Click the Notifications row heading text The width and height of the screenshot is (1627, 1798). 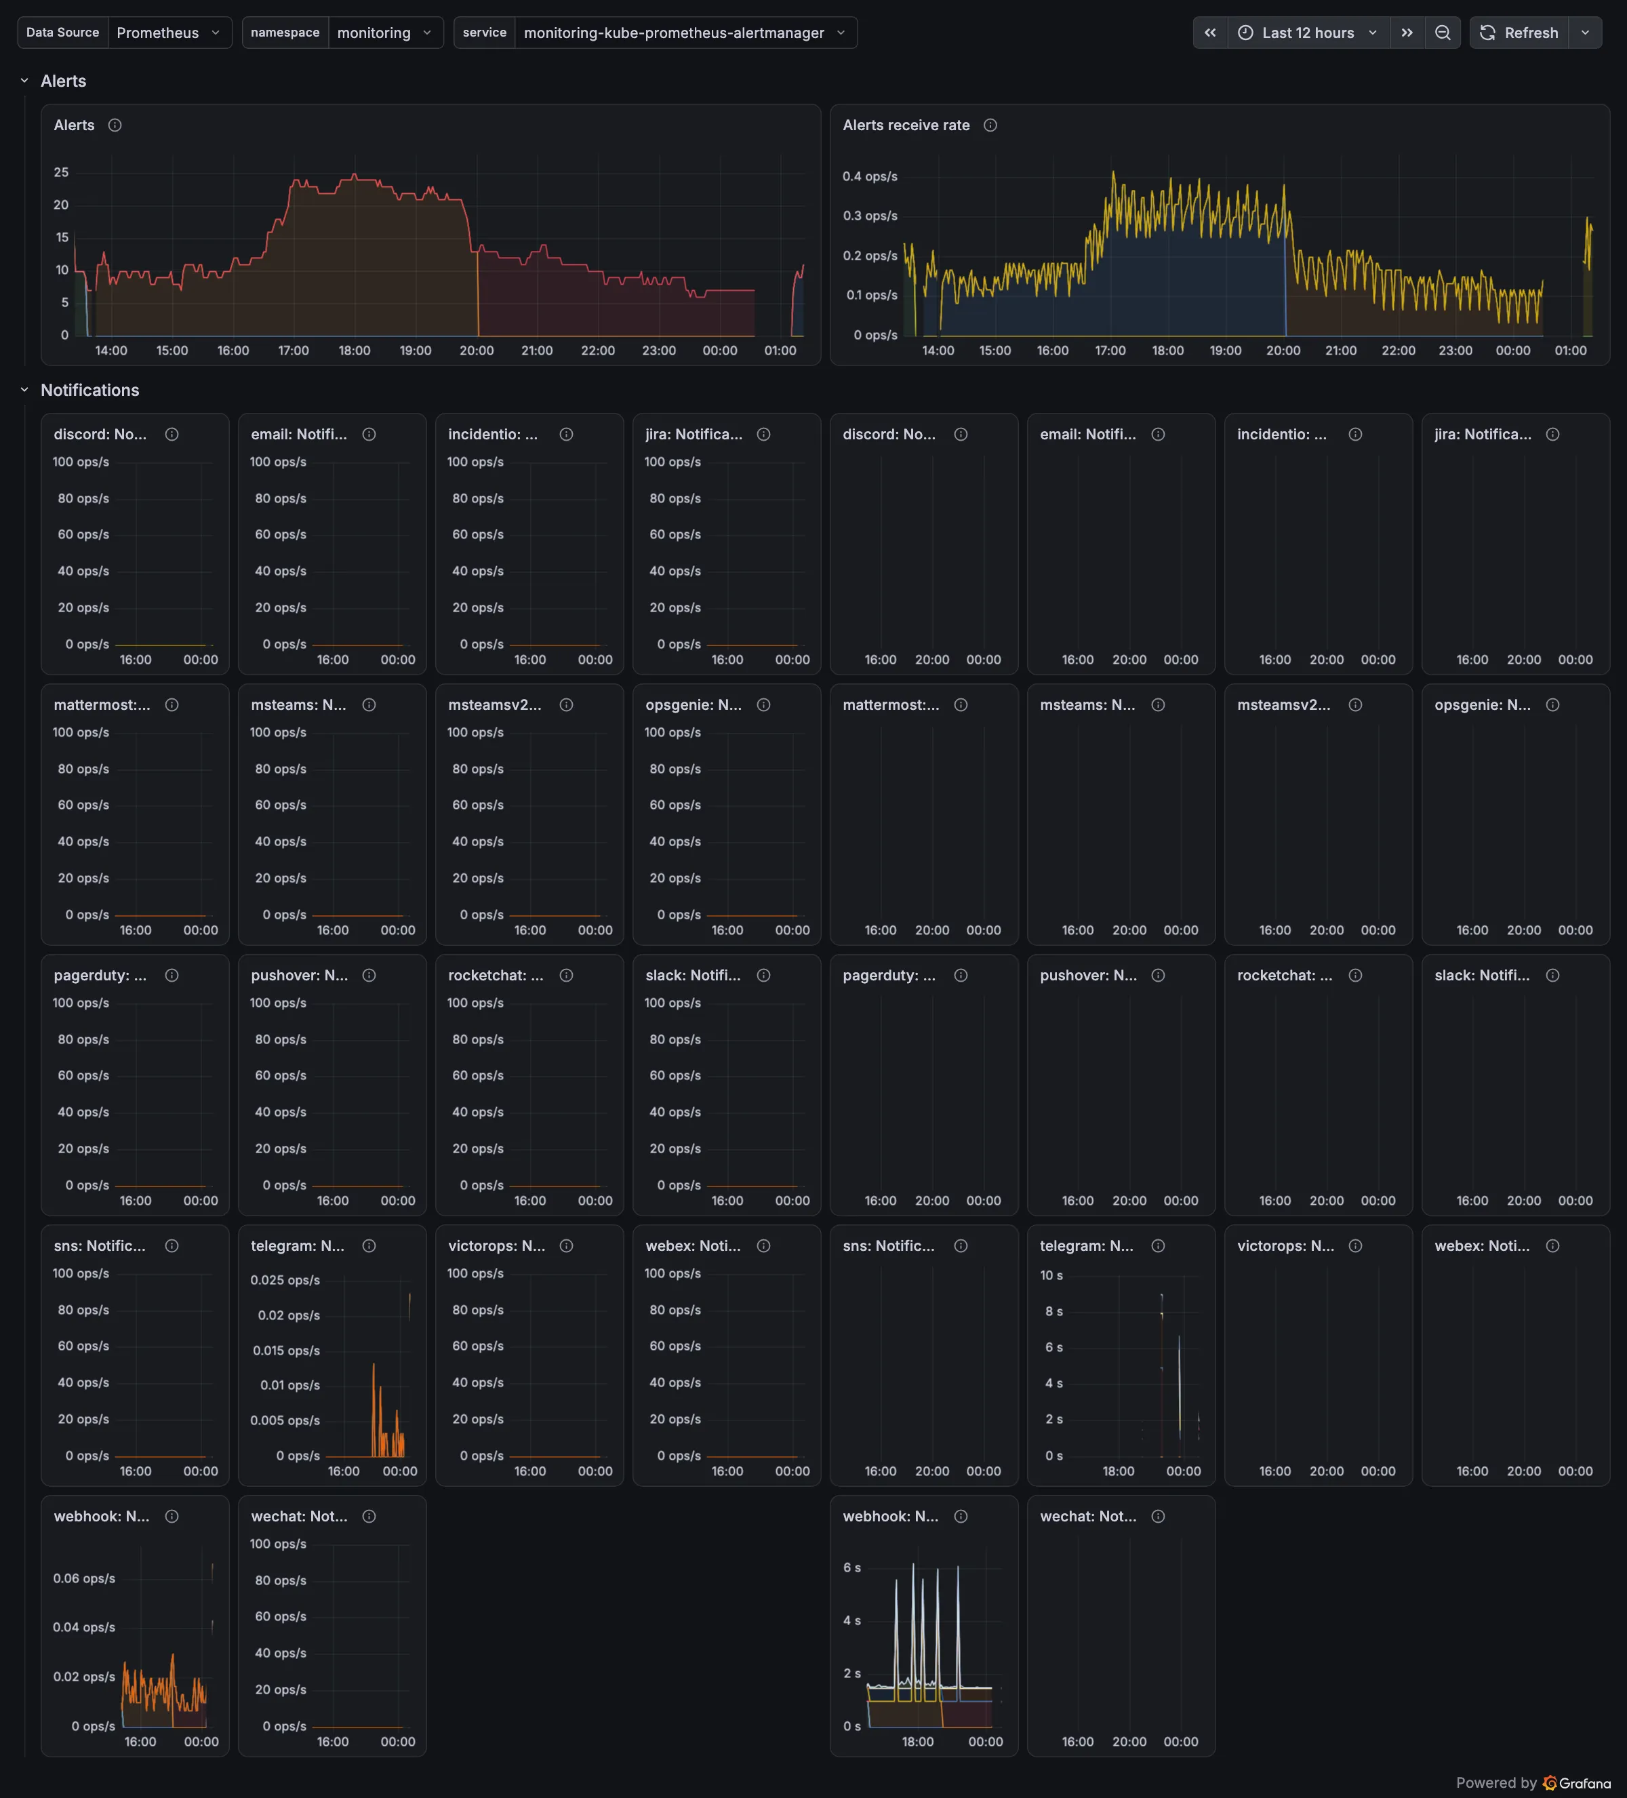(90, 391)
